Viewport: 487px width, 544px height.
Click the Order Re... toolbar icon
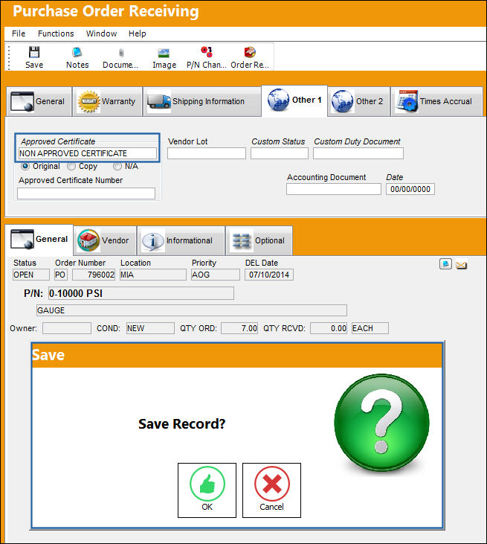click(250, 52)
